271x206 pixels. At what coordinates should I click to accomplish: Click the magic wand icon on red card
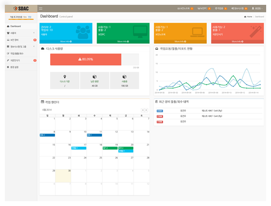[256, 31]
